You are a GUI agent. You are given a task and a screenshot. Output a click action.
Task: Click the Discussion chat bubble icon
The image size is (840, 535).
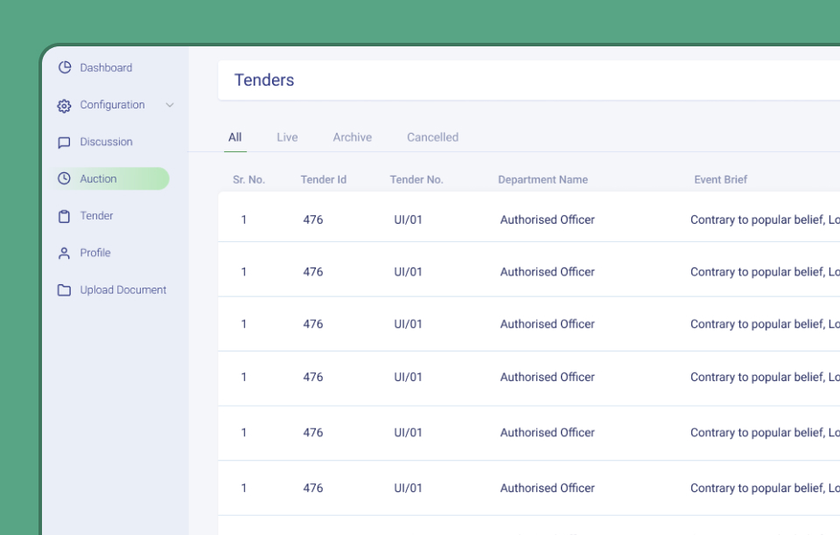click(64, 142)
